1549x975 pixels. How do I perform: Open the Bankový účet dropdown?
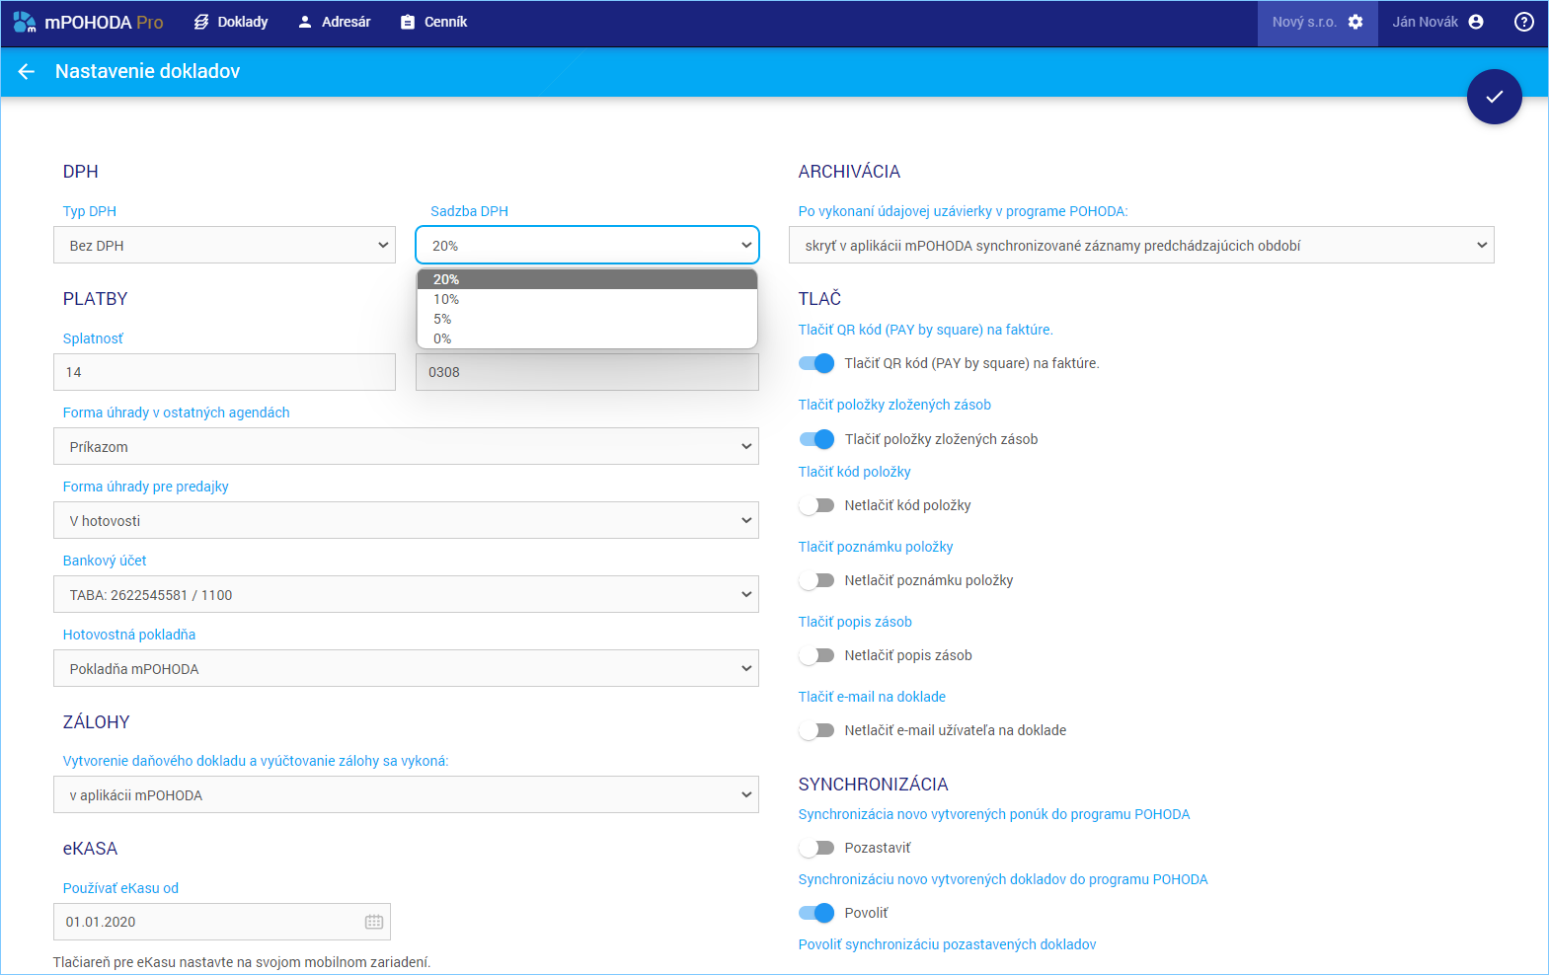click(x=406, y=594)
